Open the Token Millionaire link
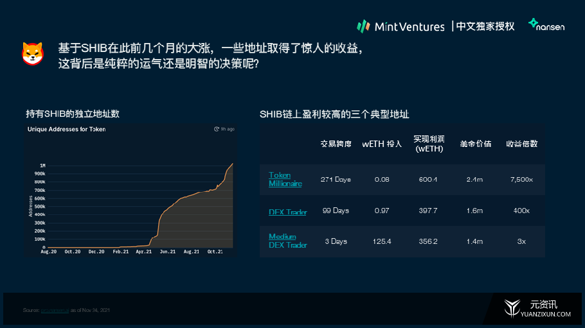The height and width of the screenshot is (328, 585). [x=285, y=179]
